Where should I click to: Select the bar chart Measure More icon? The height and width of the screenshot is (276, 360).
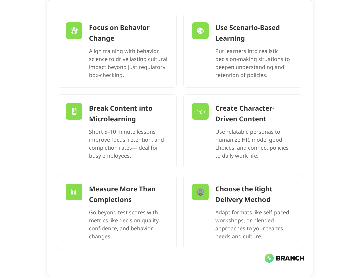coord(74,192)
